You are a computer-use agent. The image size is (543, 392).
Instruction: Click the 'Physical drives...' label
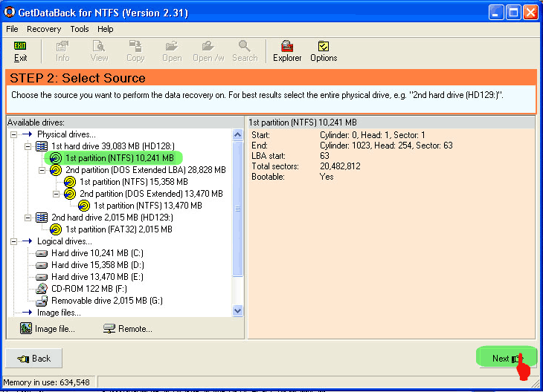click(66, 134)
